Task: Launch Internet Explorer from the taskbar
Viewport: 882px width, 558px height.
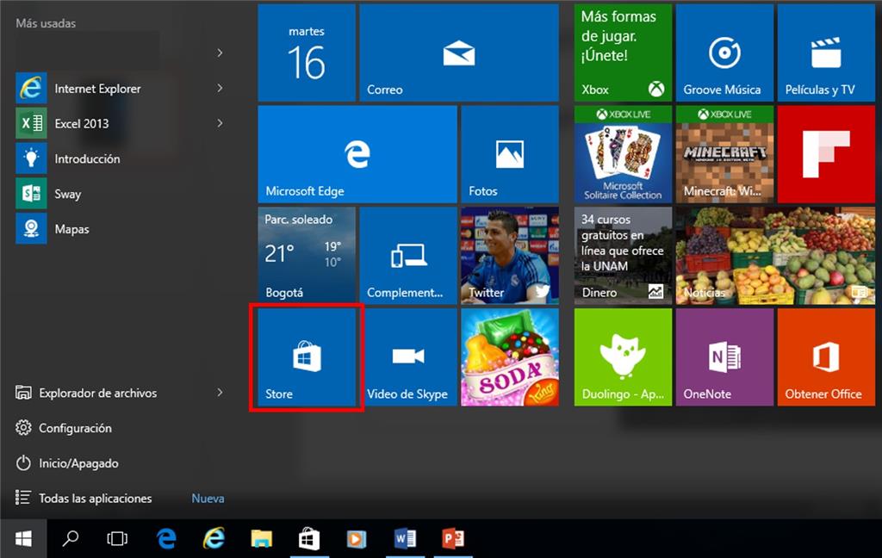Action: (214, 539)
